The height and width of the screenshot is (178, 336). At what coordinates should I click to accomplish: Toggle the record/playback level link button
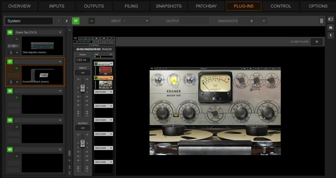(176, 115)
